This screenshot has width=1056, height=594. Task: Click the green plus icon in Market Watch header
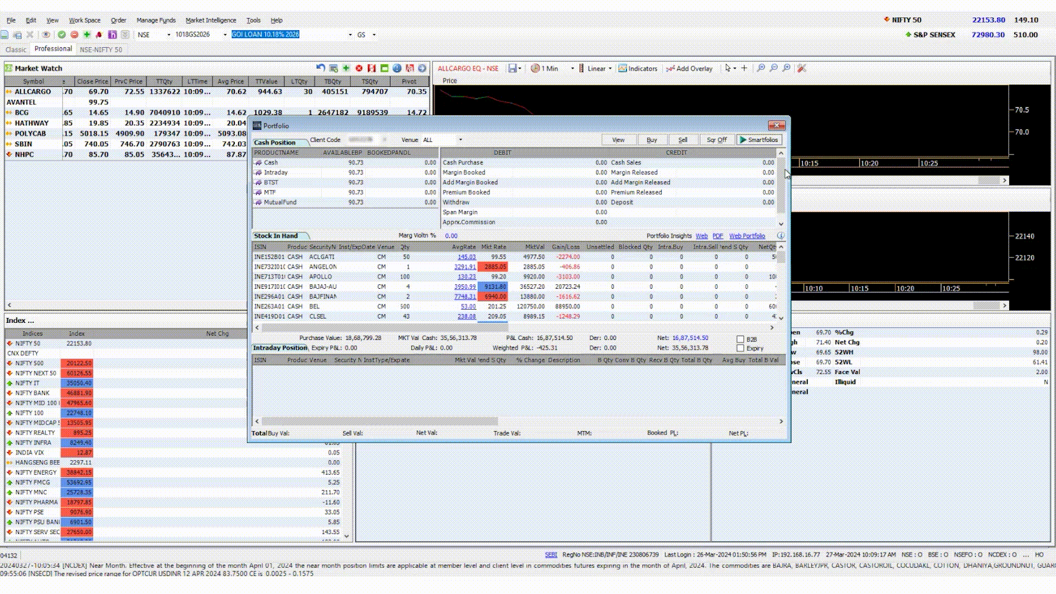346,68
